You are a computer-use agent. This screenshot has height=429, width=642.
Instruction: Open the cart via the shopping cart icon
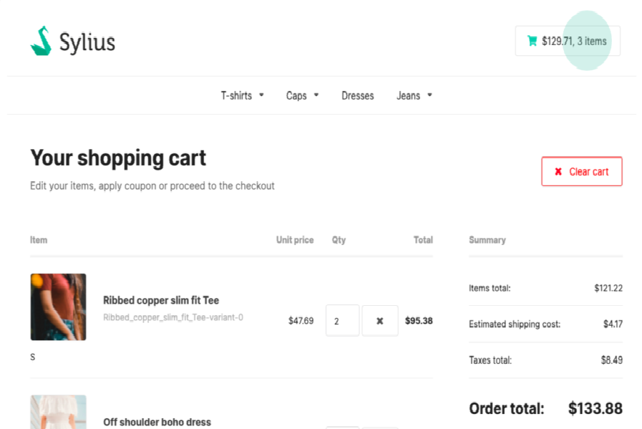(531, 41)
